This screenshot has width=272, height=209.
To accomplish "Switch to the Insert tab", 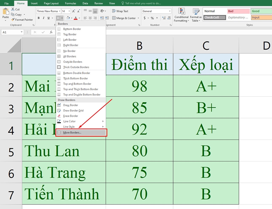I will [x=34, y=3].
